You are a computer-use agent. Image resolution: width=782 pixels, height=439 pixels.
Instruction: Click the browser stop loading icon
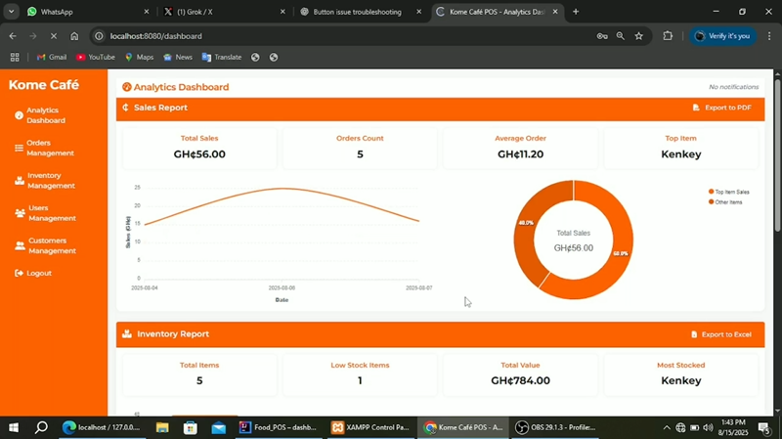click(54, 36)
